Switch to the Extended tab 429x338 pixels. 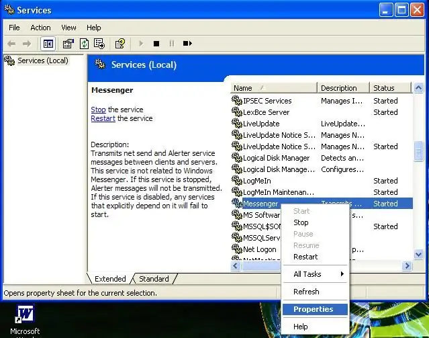(x=110, y=279)
